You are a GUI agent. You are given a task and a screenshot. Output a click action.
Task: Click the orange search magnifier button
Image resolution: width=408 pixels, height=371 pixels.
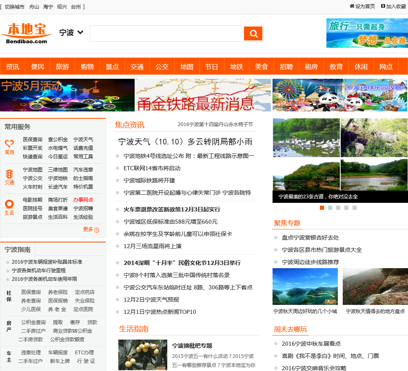coord(253,33)
